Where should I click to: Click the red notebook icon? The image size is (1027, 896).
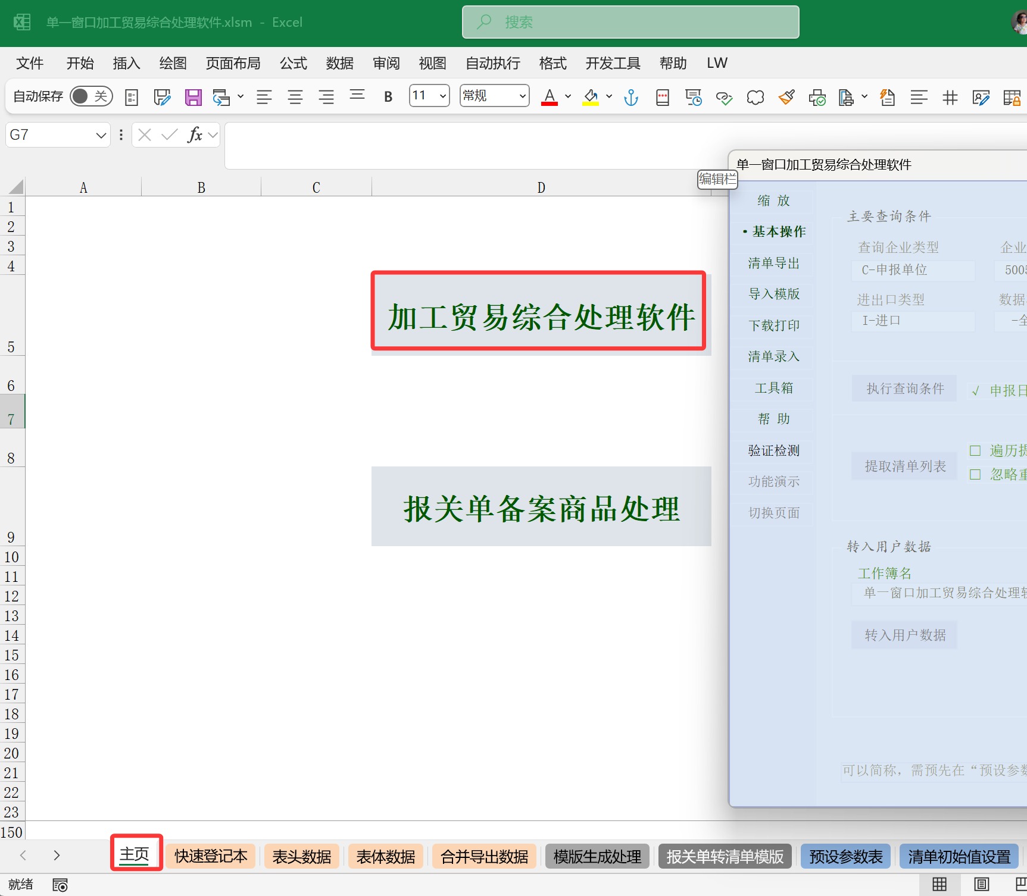[663, 97]
